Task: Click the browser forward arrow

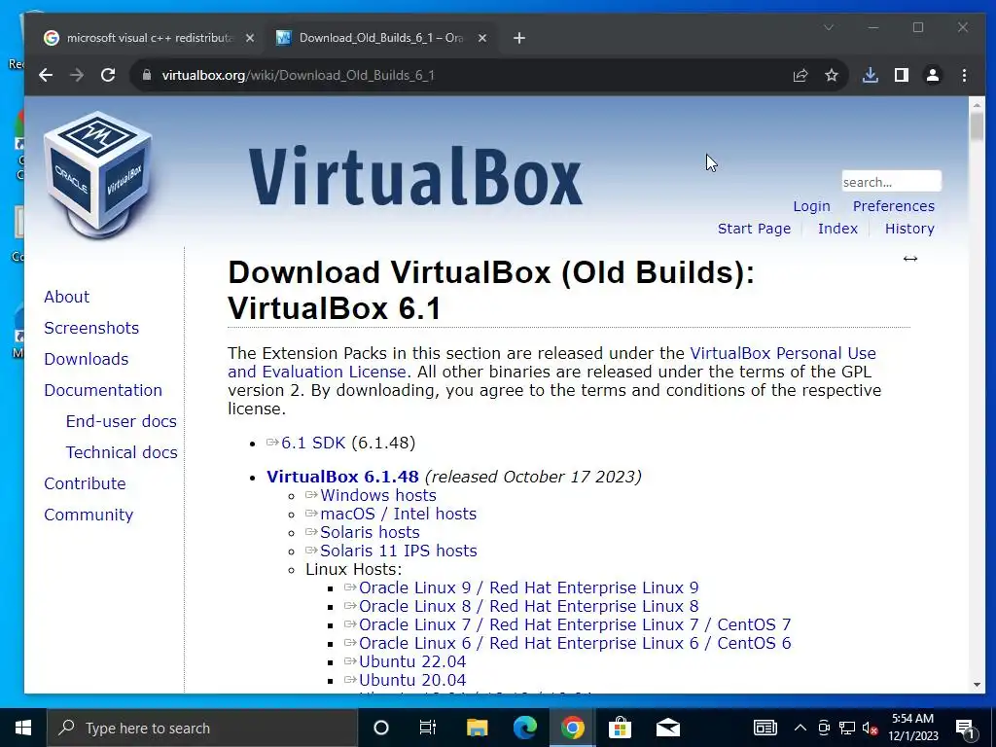Action: 77,75
